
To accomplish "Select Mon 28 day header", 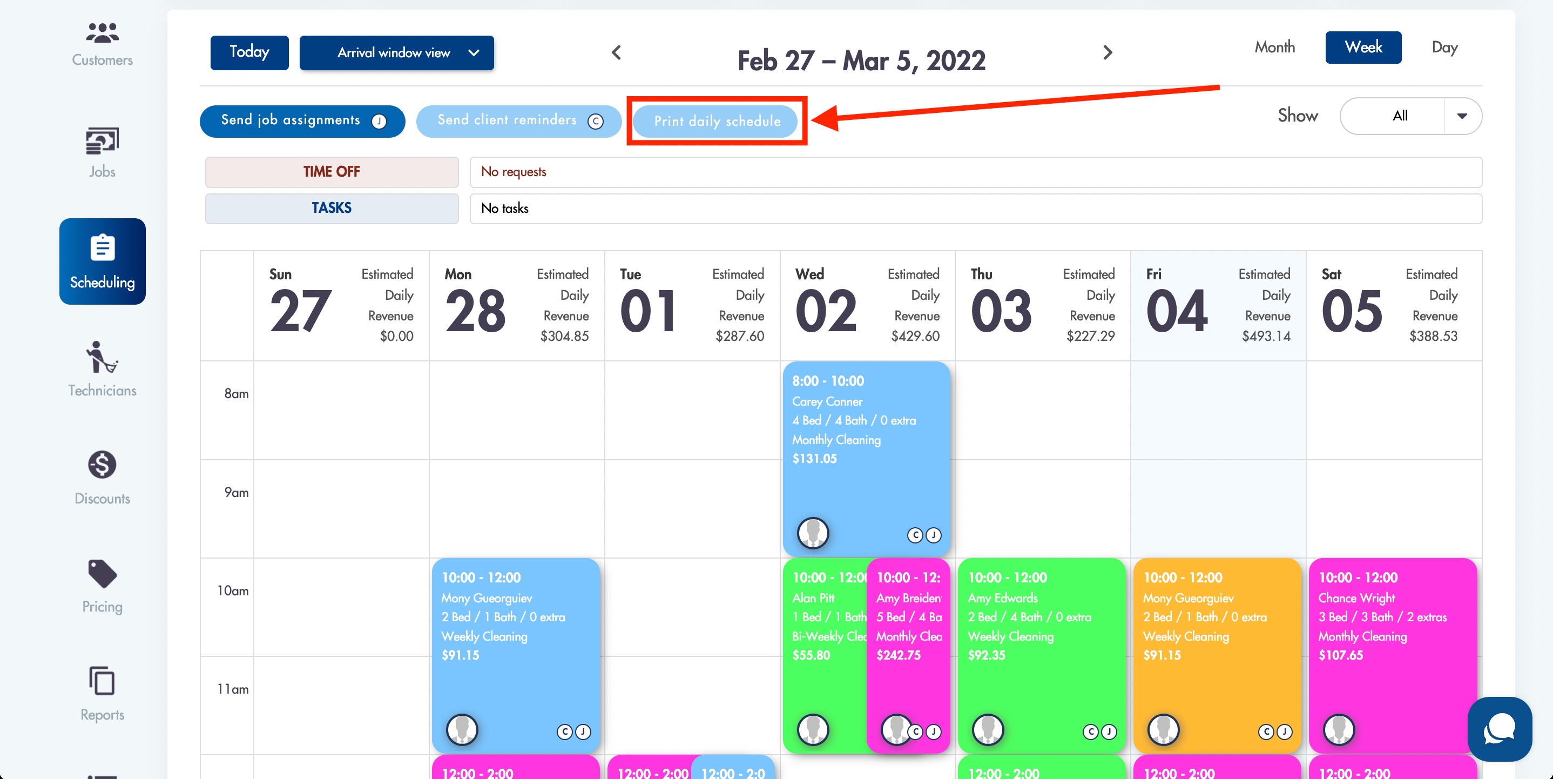I will [x=517, y=306].
